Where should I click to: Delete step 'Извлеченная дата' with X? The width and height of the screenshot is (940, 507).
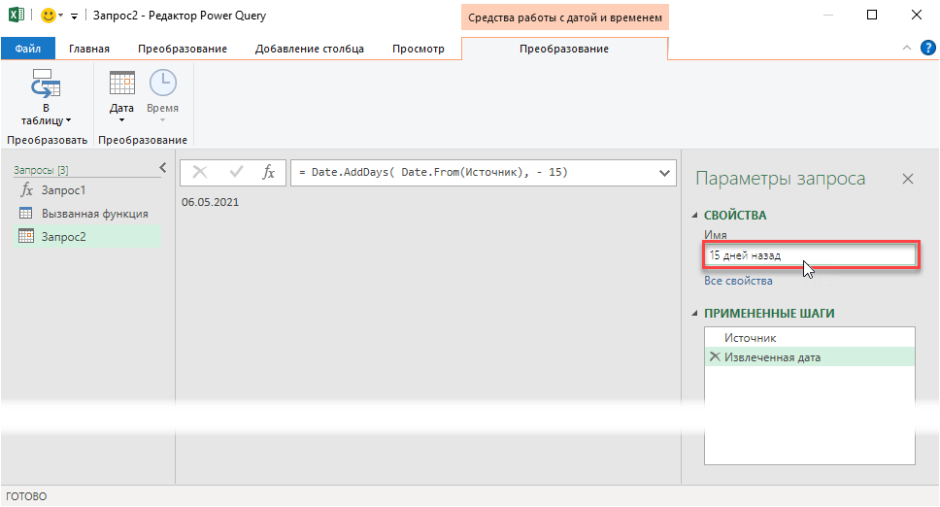click(x=715, y=357)
